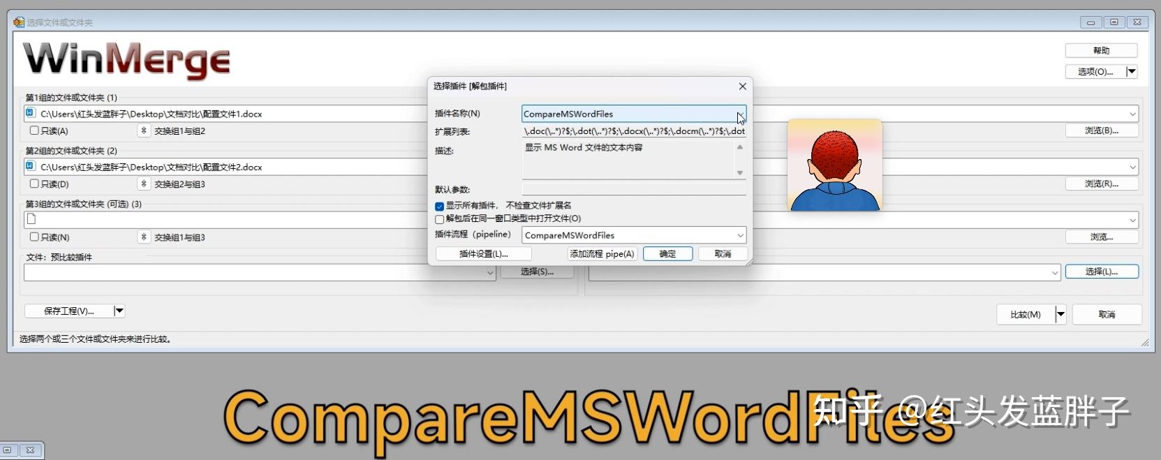Click 添加流程 pipe(A) button
1161x460 pixels.
coord(602,253)
